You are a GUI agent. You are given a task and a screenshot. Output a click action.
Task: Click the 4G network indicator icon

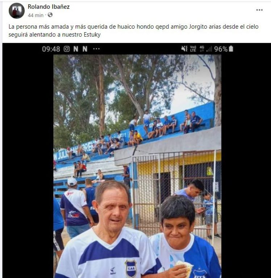coord(202,49)
